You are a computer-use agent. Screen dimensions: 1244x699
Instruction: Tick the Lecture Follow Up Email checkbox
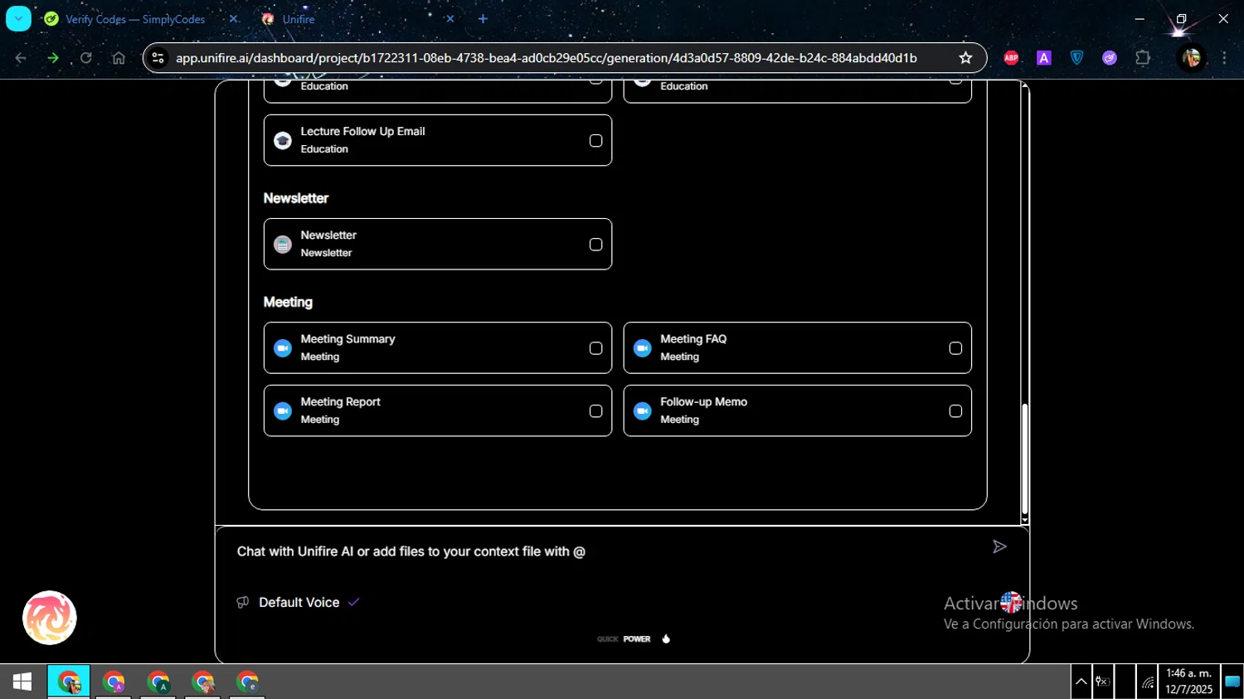coord(595,141)
